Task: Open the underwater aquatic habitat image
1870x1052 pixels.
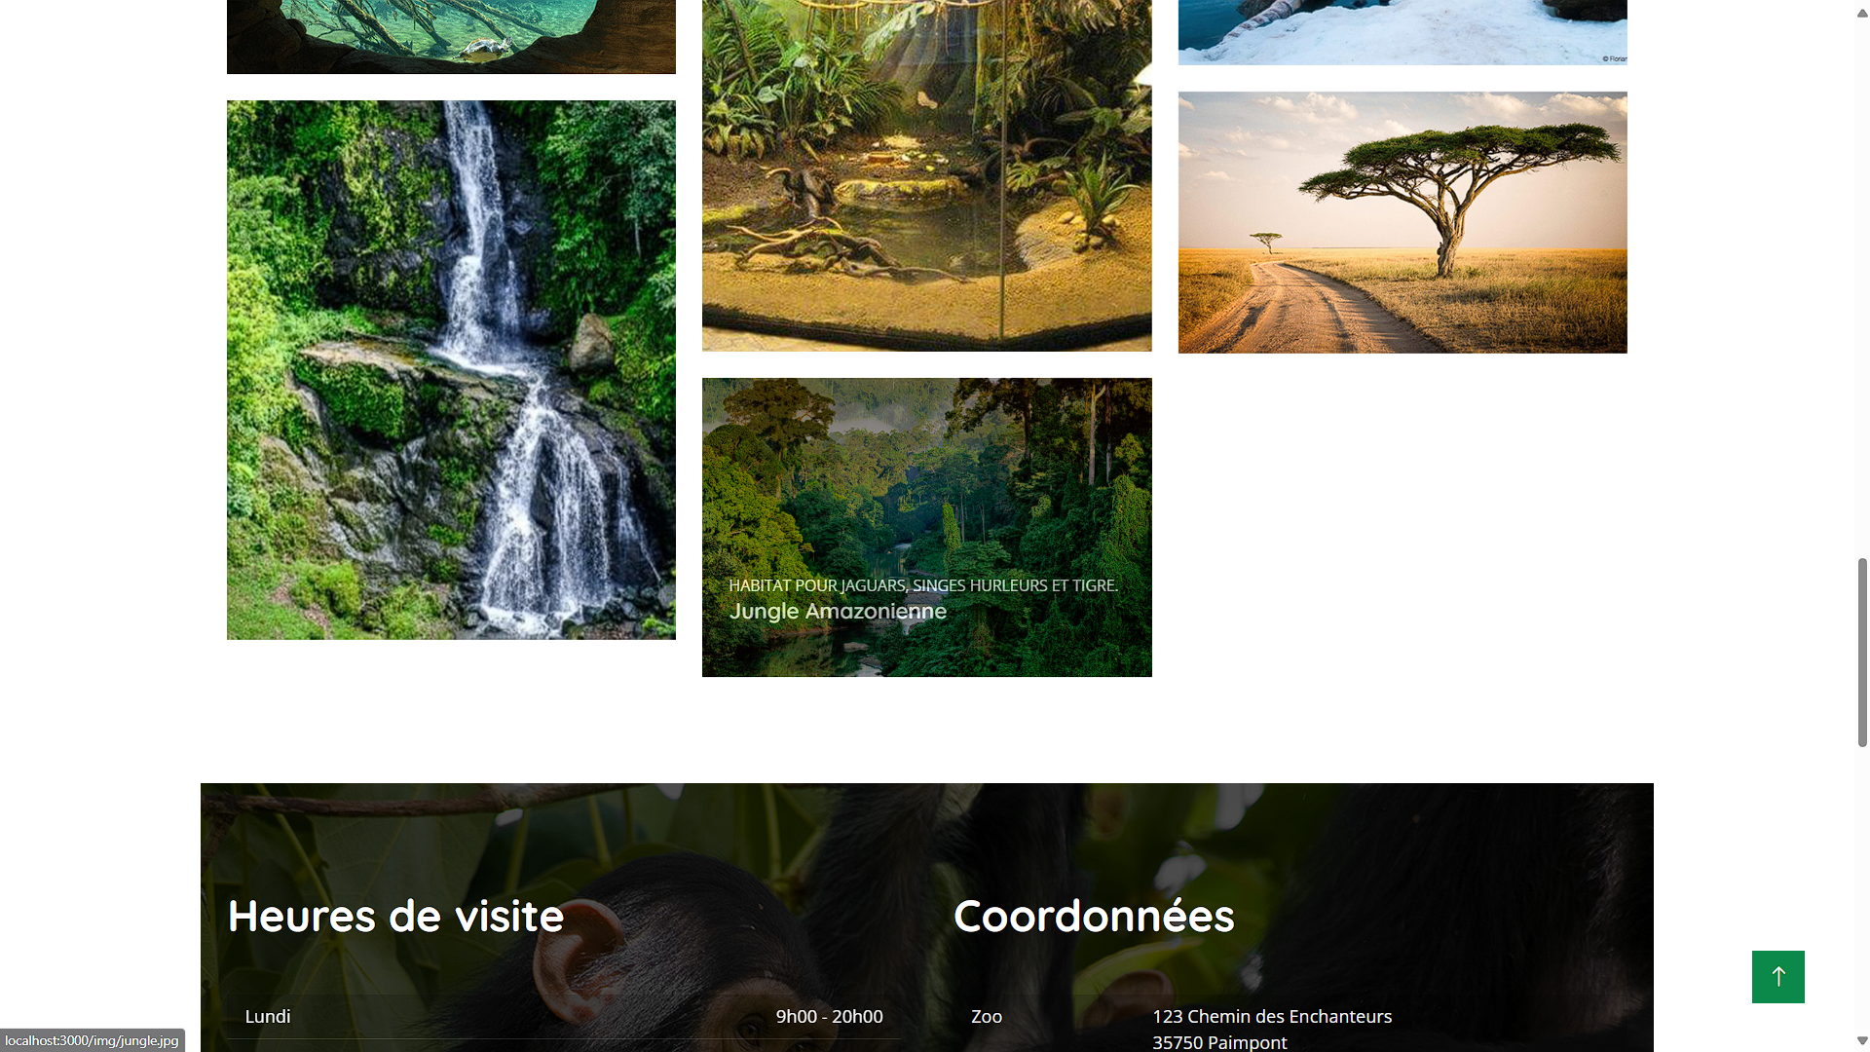Action: click(x=451, y=36)
